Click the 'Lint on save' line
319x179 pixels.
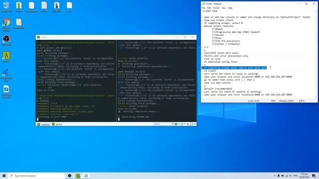point(212,59)
